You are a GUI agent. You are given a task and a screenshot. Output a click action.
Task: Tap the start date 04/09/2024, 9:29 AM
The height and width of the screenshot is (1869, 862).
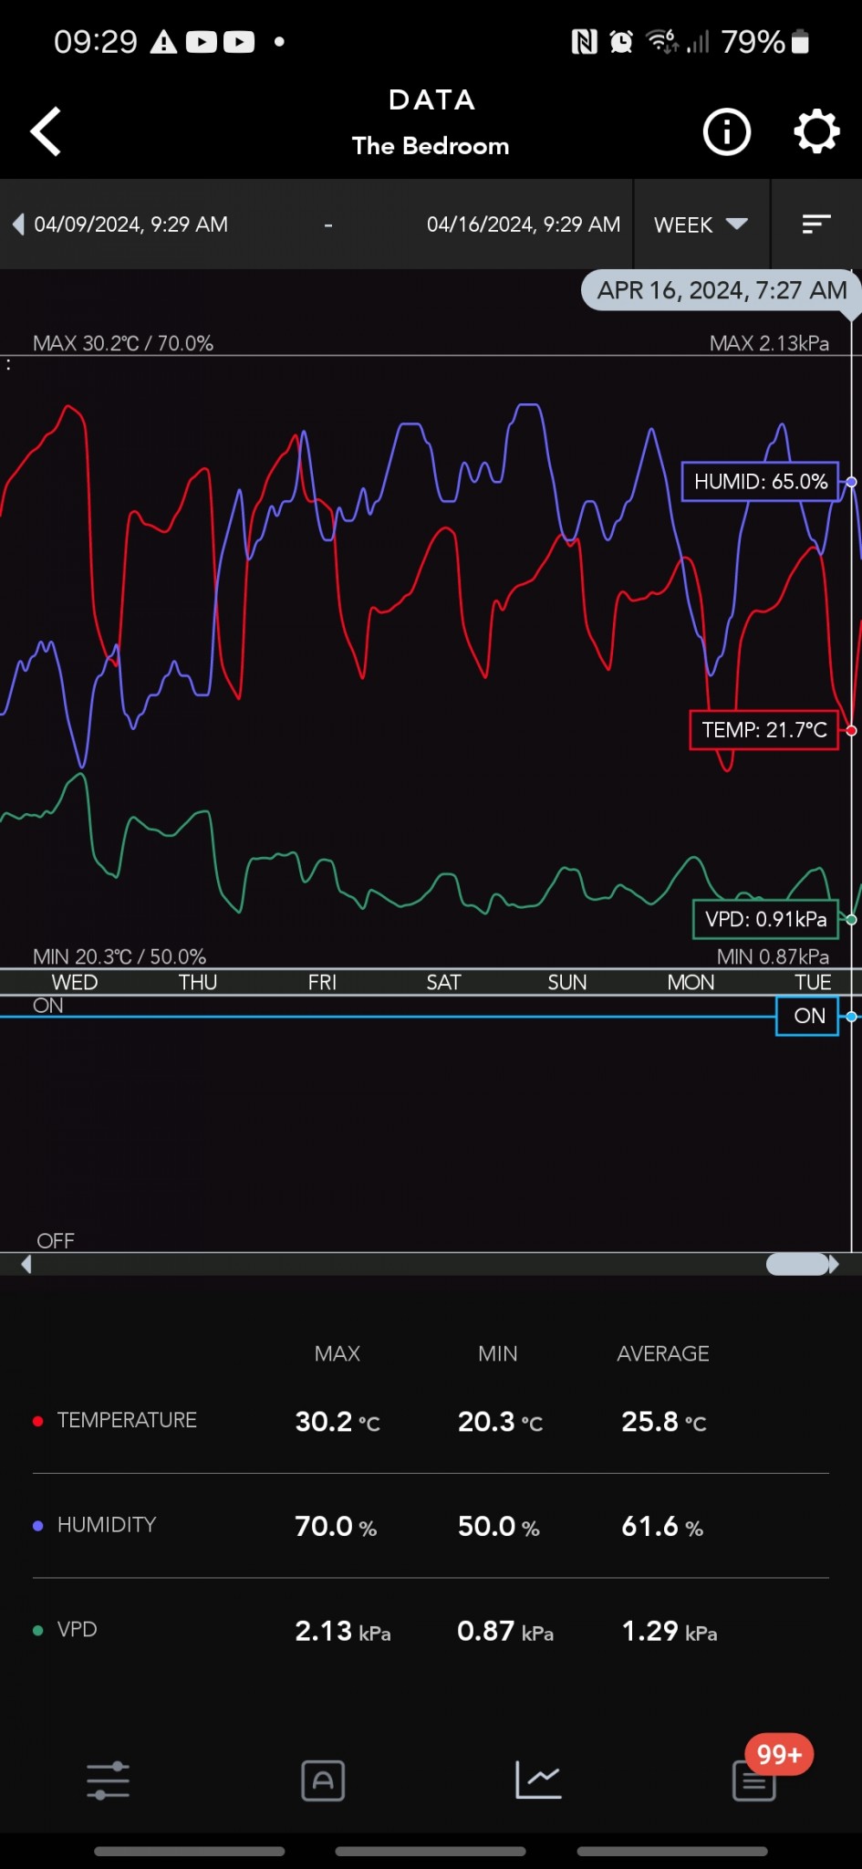coord(131,224)
